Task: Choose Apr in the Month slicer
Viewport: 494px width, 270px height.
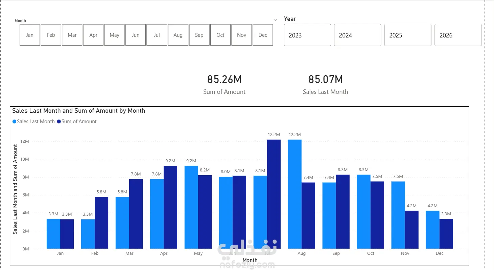Action: coord(93,35)
